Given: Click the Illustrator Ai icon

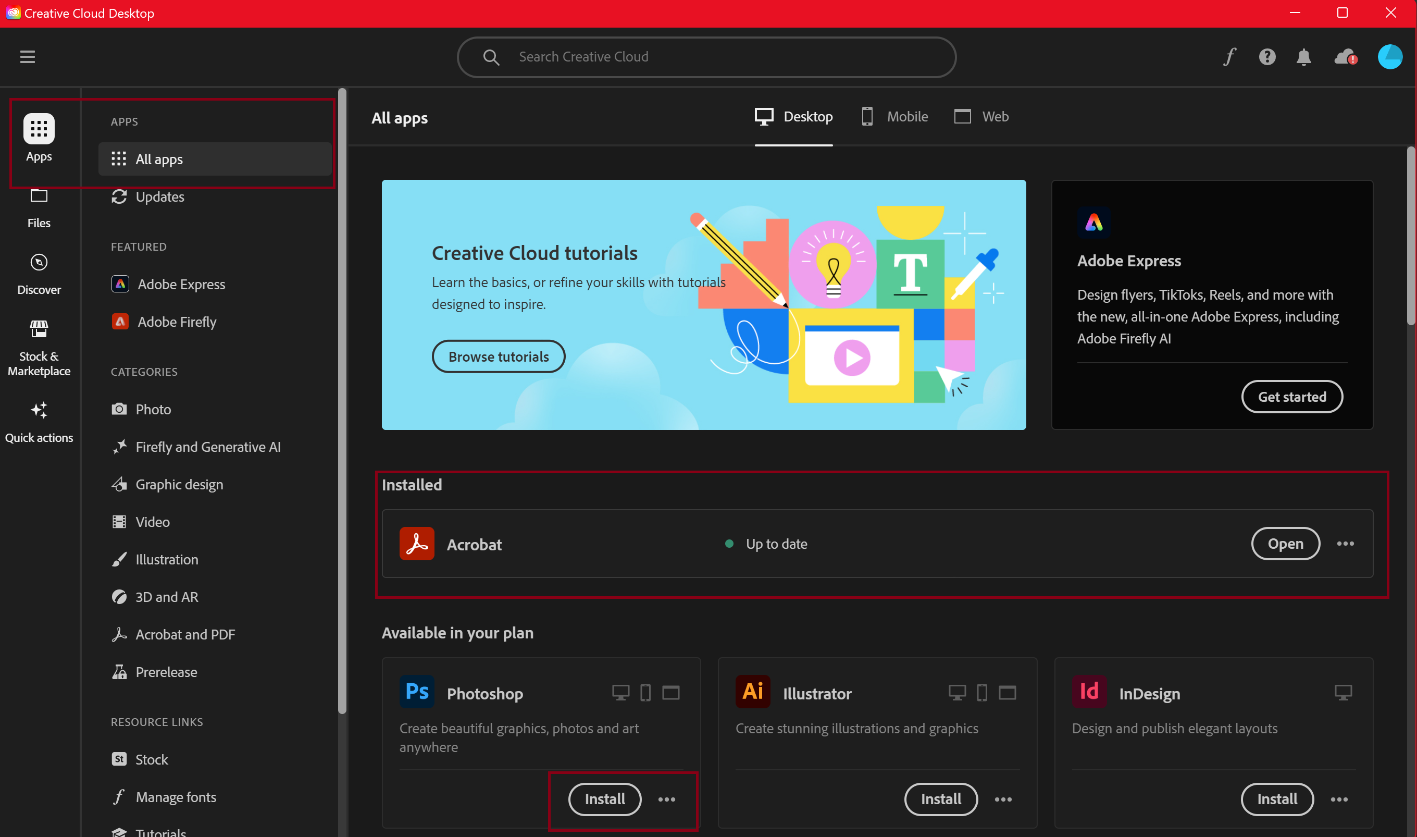Looking at the screenshot, I should [752, 692].
